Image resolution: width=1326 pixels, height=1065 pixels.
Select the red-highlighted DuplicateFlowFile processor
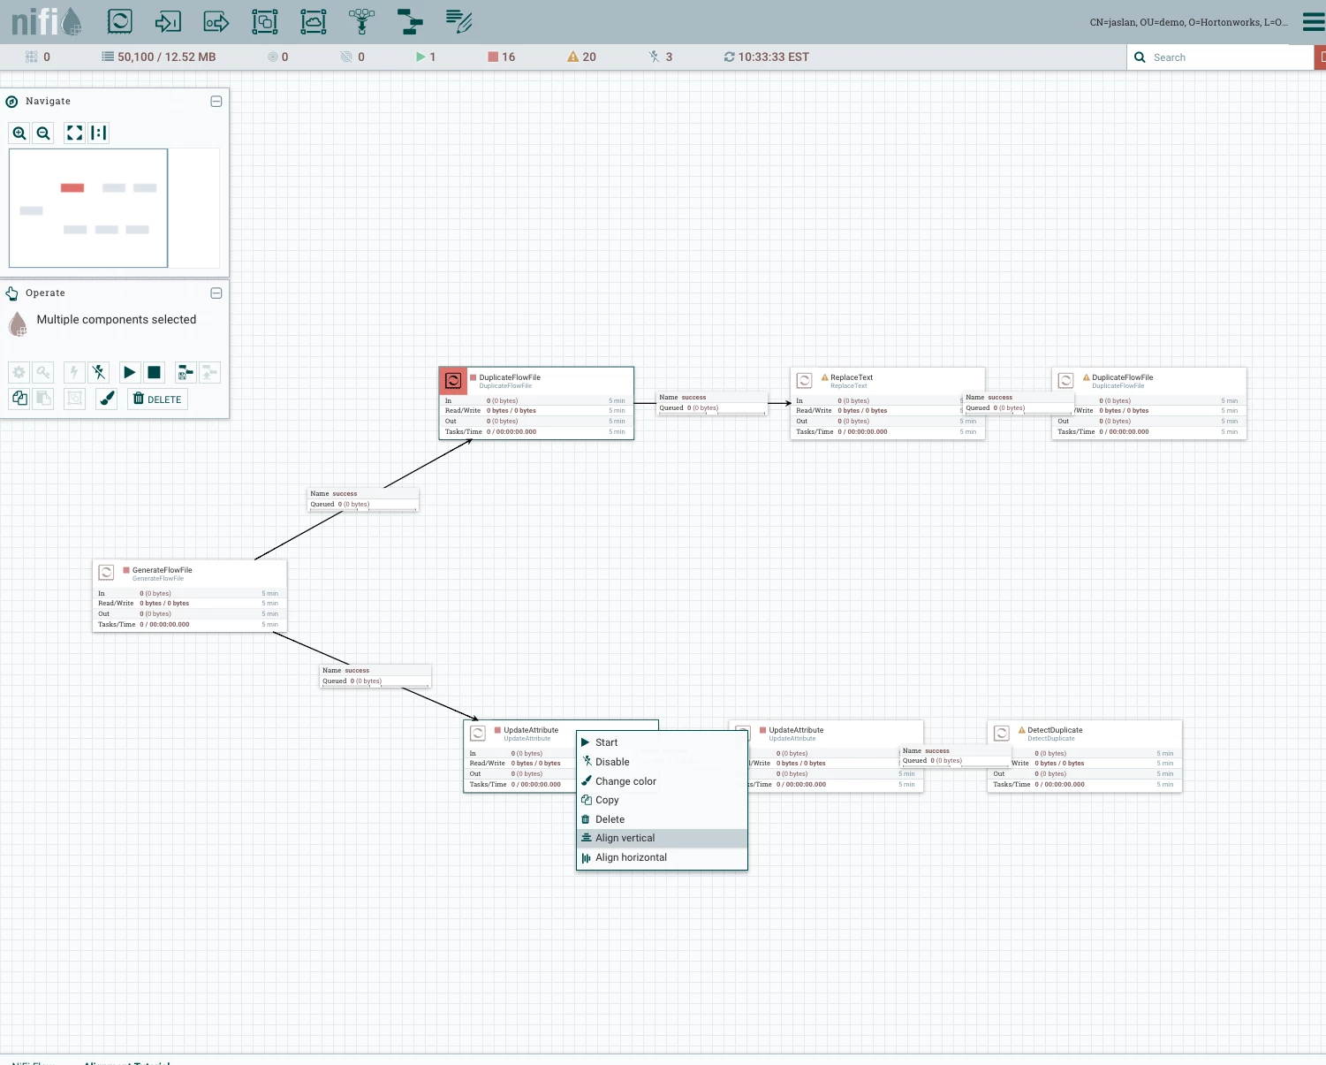tap(536, 403)
